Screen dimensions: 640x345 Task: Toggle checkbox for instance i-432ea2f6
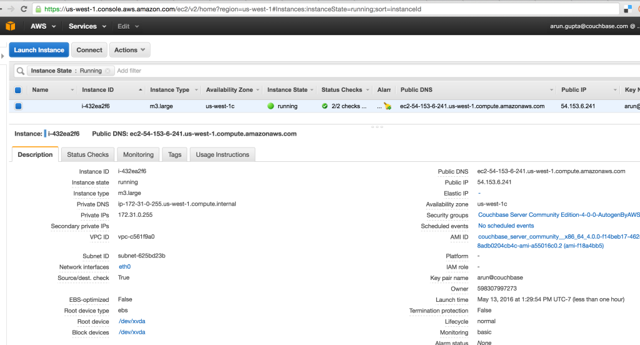(18, 106)
